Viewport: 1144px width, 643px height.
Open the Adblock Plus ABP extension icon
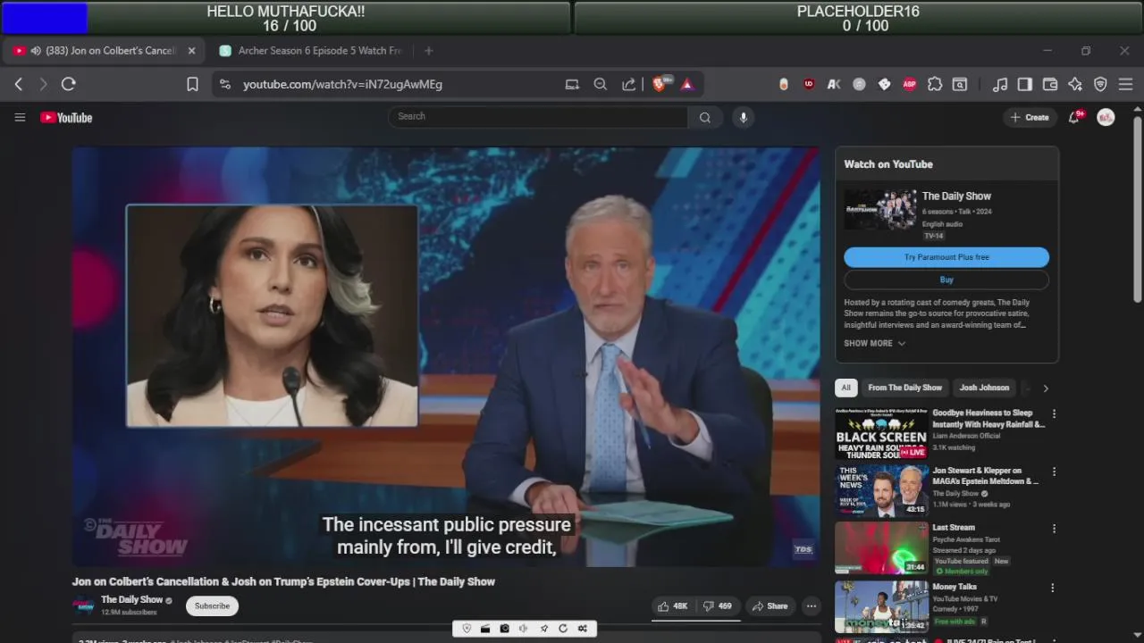click(910, 84)
